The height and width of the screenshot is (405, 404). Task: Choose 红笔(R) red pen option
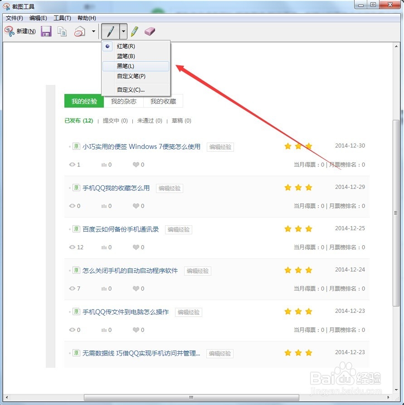click(136, 46)
